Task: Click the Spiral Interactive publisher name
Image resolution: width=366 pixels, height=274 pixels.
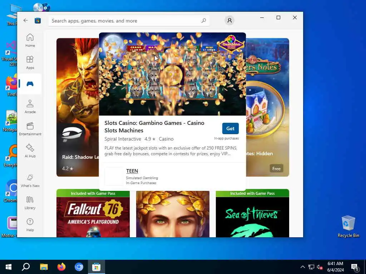Action: point(123,139)
